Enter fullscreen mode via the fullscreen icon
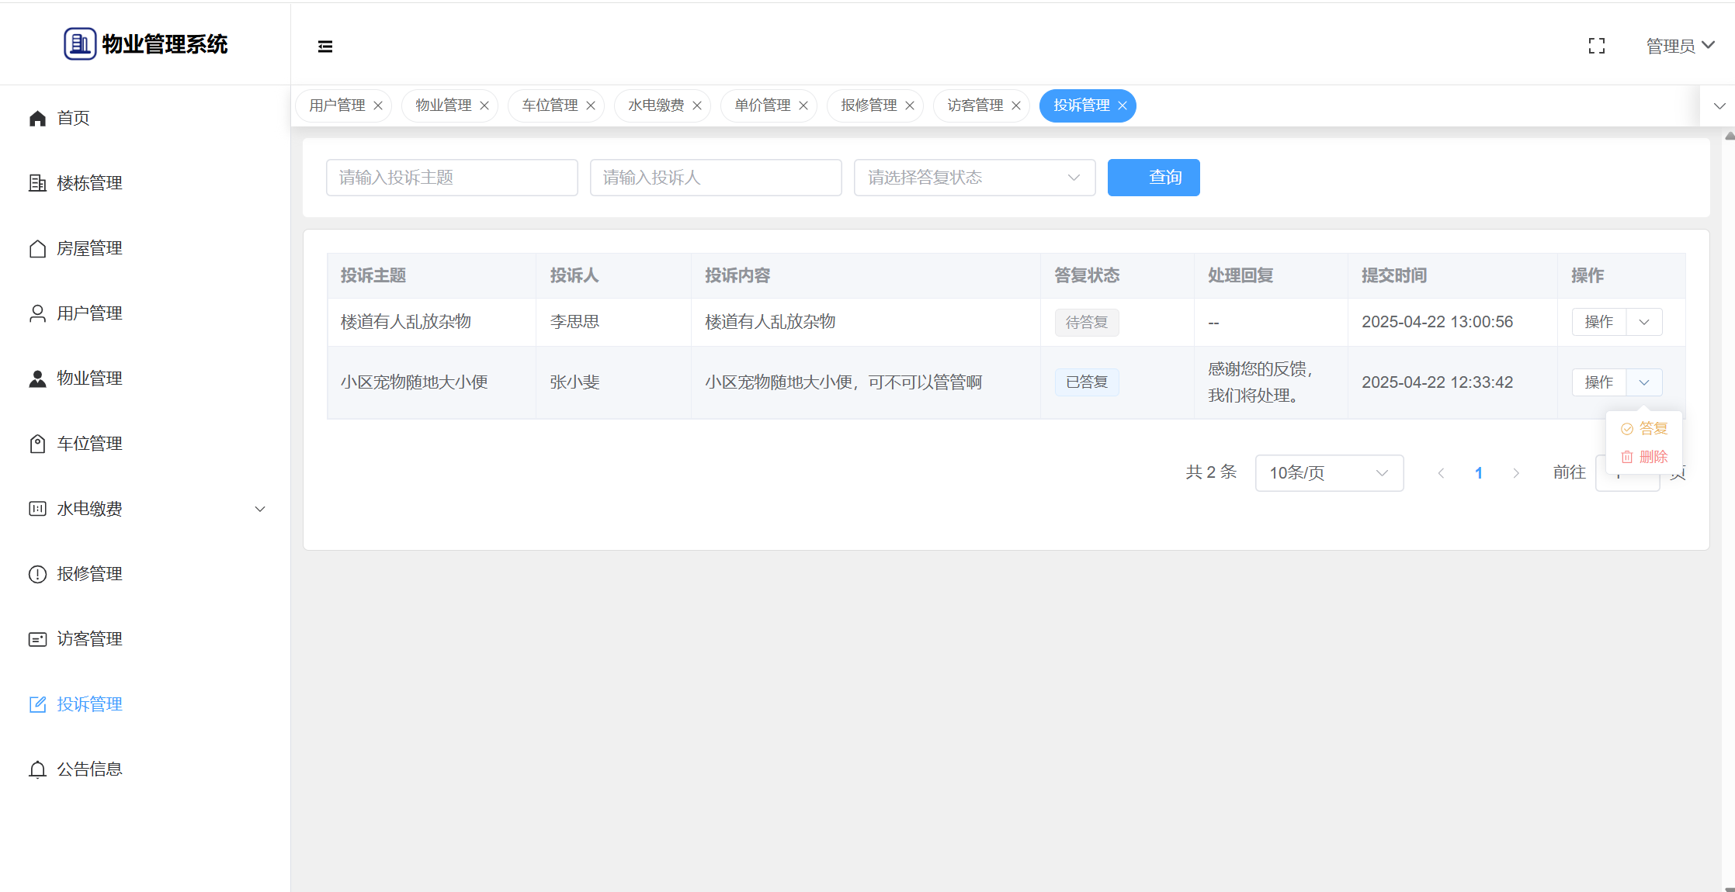The width and height of the screenshot is (1735, 892). 1596,47
